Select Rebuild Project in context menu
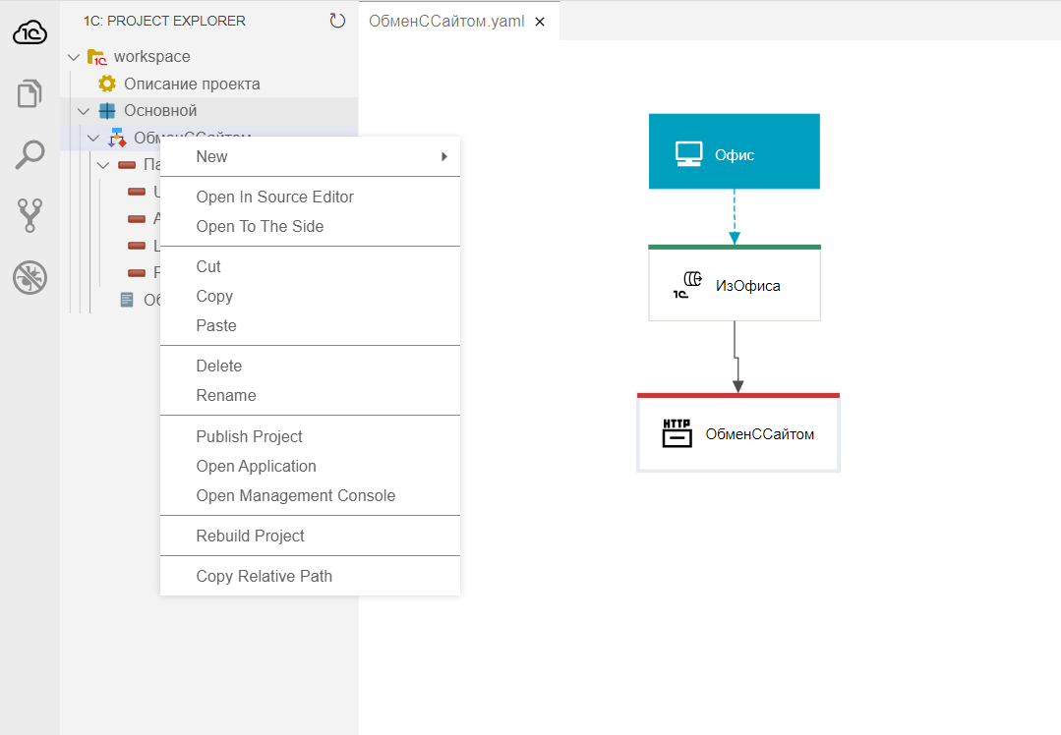This screenshot has width=1061, height=735. (250, 536)
